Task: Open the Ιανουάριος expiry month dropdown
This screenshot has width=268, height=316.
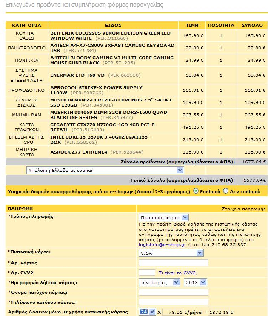Action: pyautogui.click(x=159, y=283)
